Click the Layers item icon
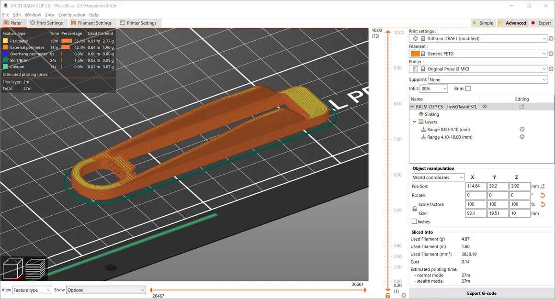 click(421, 122)
